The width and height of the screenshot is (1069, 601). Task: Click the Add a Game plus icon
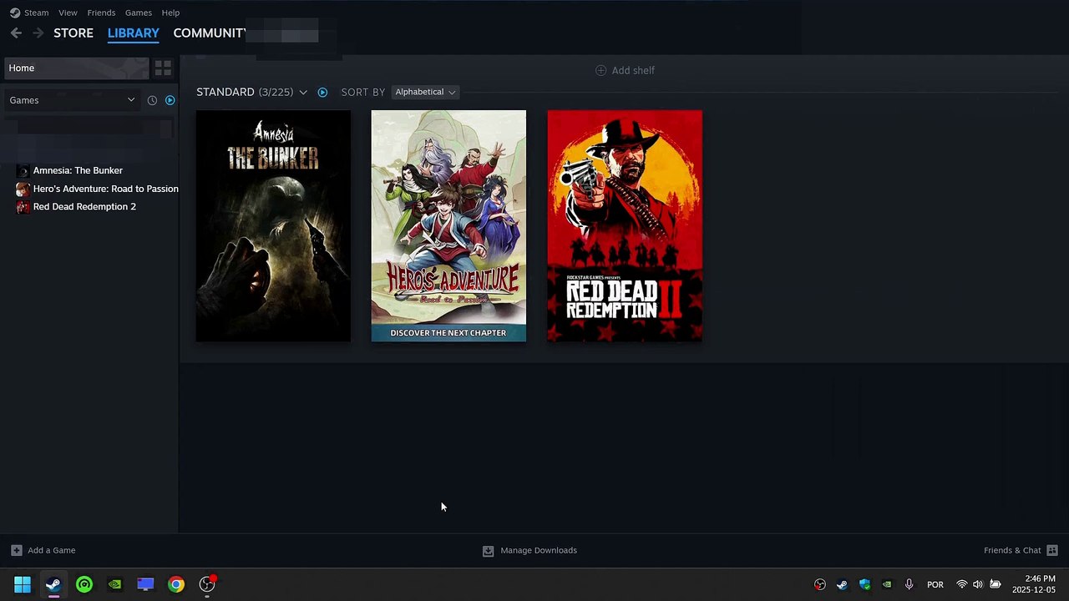[16, 550]
